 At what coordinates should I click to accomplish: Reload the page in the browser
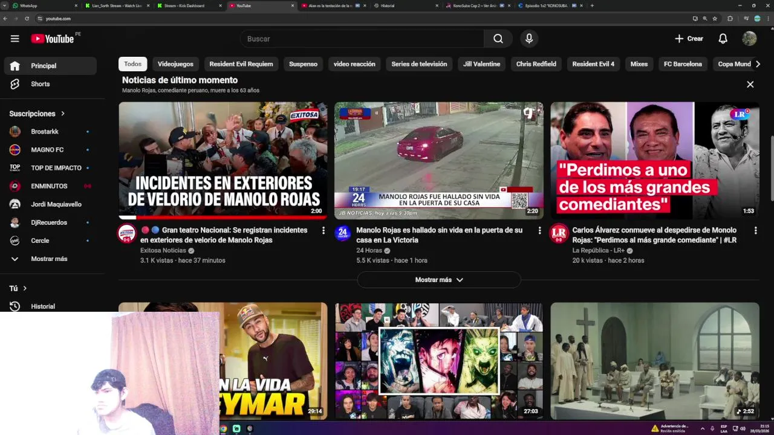point(27,19)
